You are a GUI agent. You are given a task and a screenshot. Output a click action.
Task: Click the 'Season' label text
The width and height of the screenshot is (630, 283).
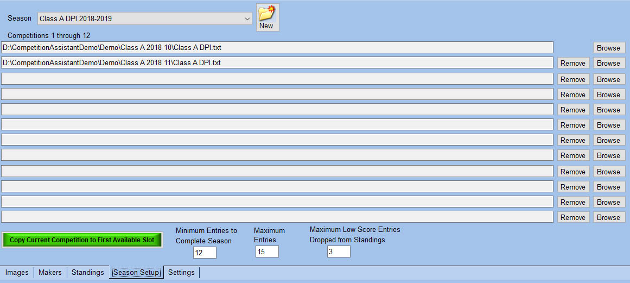[20, 18]
